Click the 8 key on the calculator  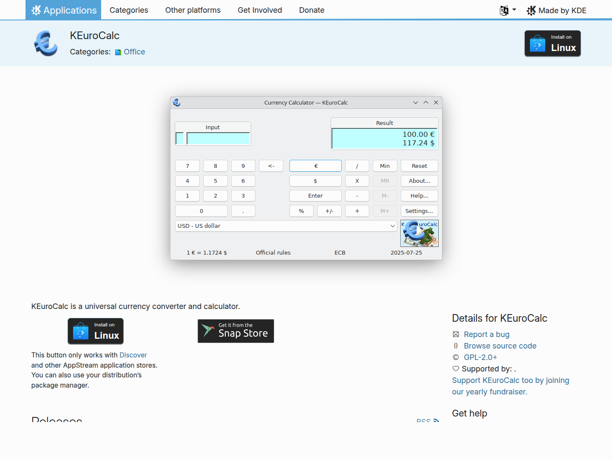[215, 166]
